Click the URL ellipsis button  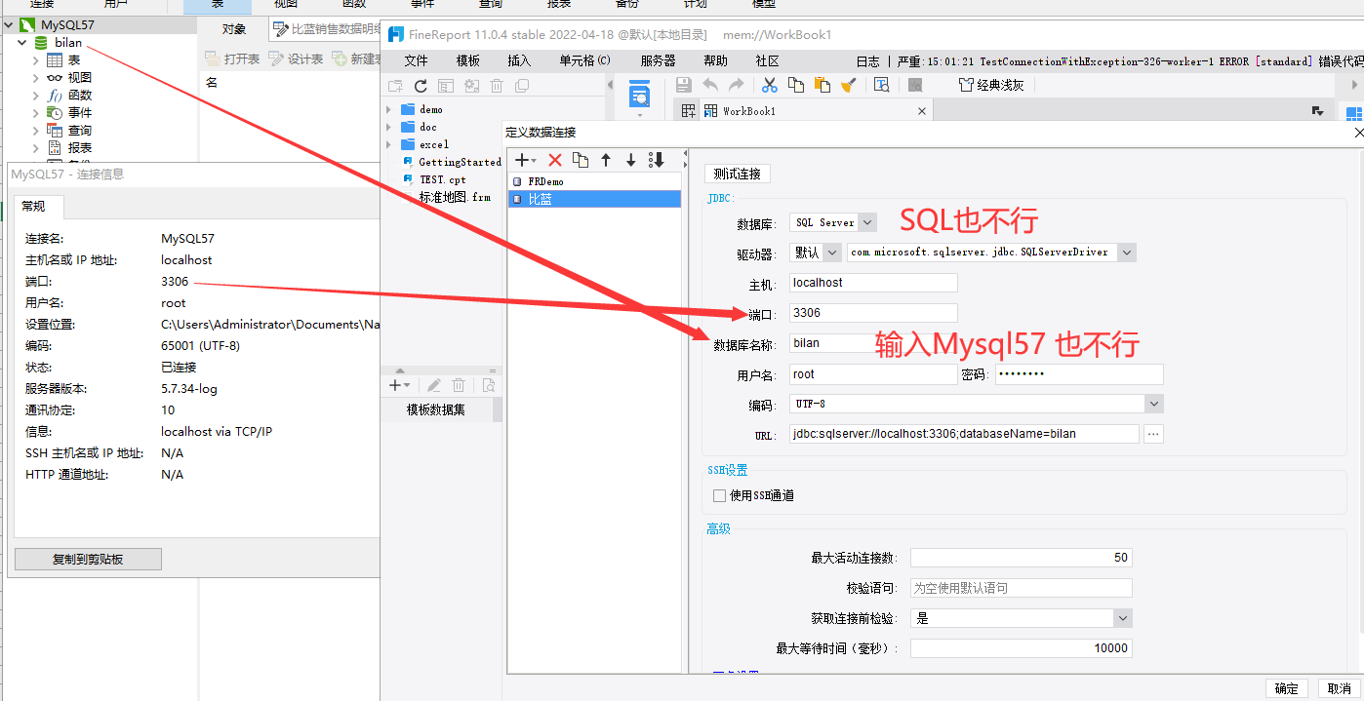[x=1153, y=434]
